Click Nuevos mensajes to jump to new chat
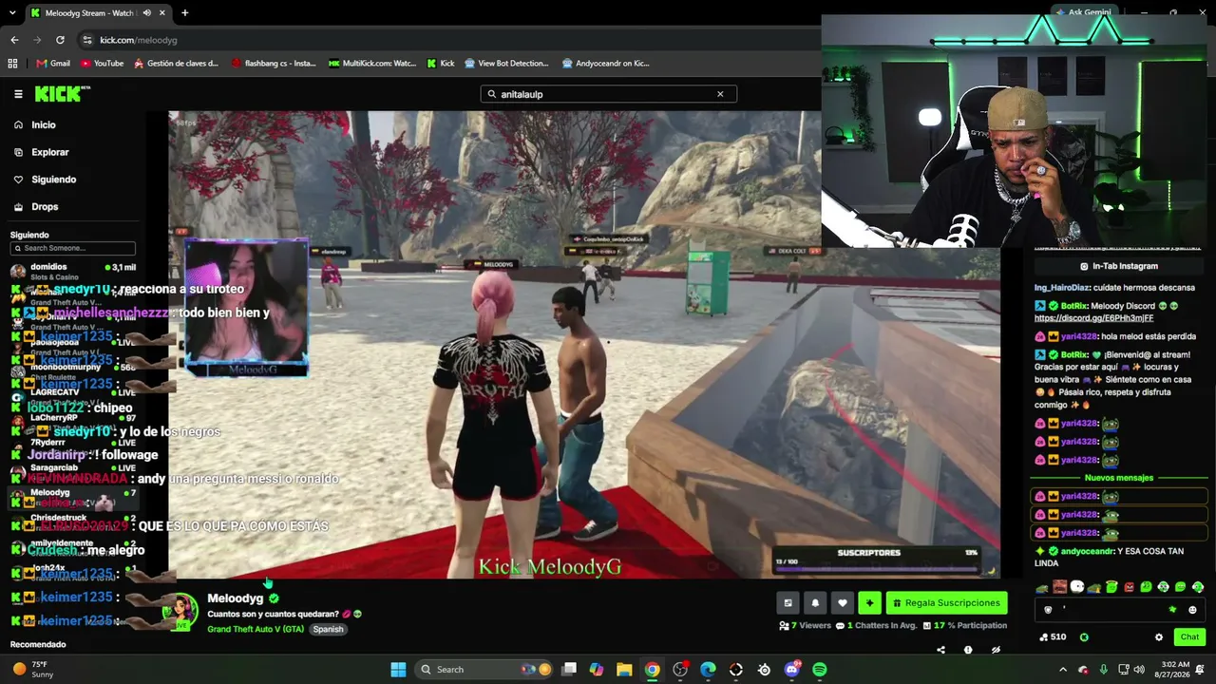This screenshot has width=1216, height=684. click(x=1118, y=478)
